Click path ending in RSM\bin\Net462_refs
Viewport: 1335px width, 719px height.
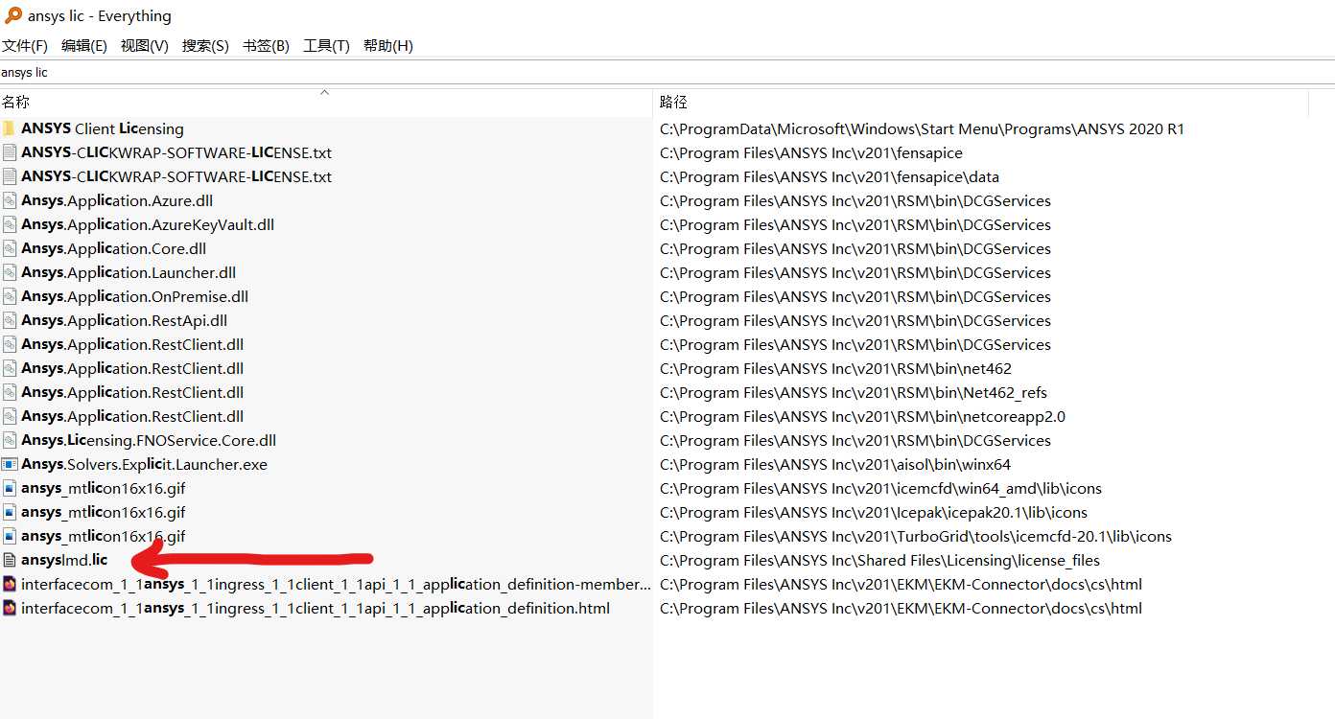point(854,392)
